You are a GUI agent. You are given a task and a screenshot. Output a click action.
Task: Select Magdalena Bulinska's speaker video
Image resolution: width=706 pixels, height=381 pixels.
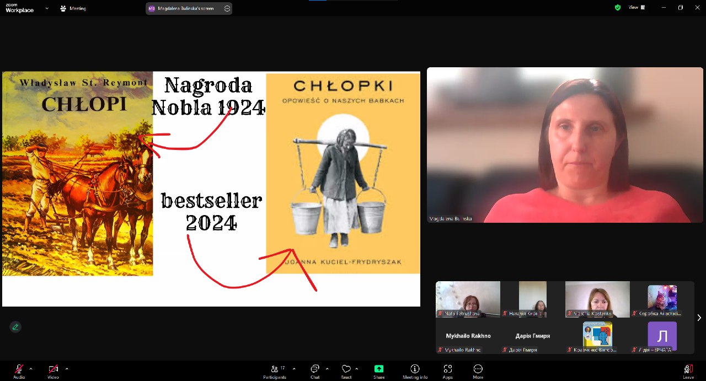point(565,145)
